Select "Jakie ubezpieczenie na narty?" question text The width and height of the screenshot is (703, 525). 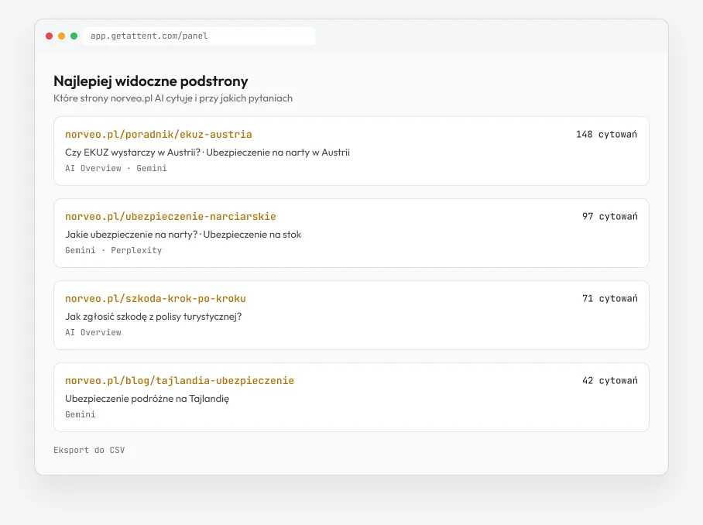click(x=132, y=235)
